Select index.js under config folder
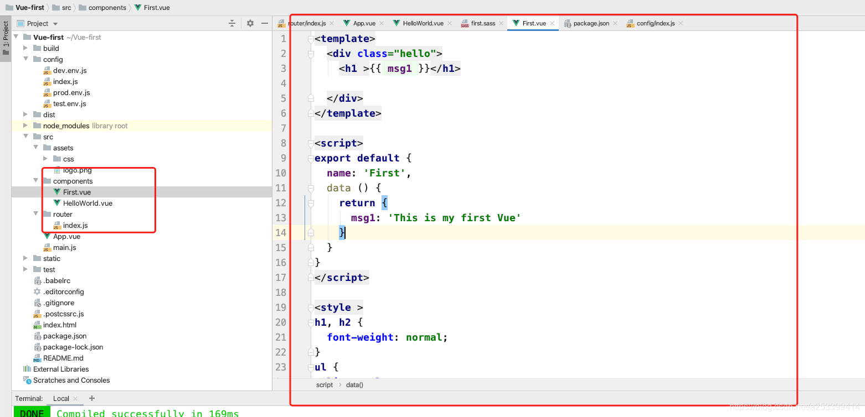This screenshot has height=417, width=865. click(x=65, y=81)
